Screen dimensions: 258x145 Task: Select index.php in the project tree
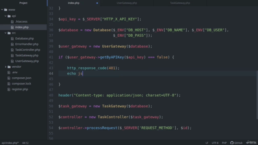click(22, 27)
